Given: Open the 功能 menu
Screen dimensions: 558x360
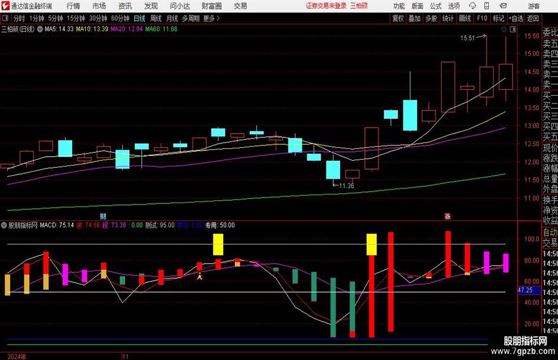Looking at the screenshot, I should [x=399, y=6].
